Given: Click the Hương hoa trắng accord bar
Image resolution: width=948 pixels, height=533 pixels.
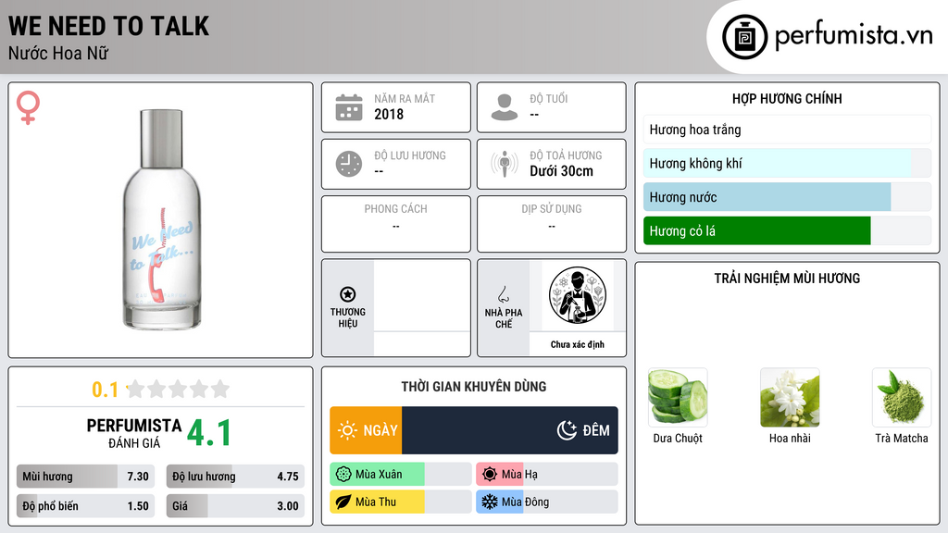Looking at the screenshot, I should pyautogui.click(x=787, y=130).
